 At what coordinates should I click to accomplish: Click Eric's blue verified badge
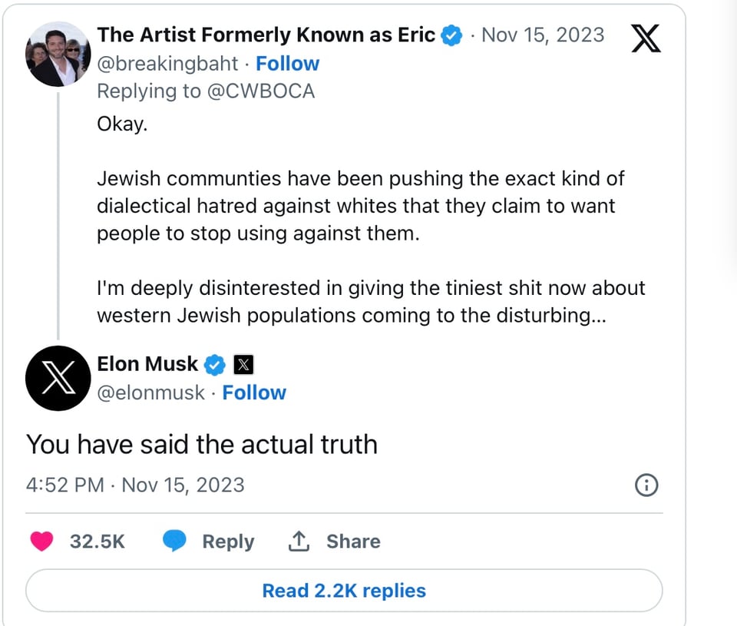coord(452,35)
